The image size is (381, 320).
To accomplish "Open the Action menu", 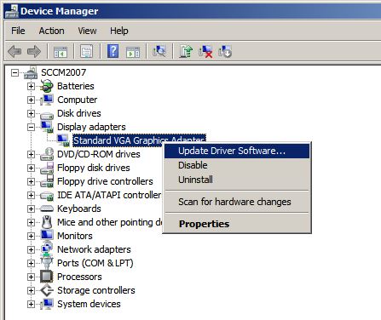I will click(x=51, y=31).
